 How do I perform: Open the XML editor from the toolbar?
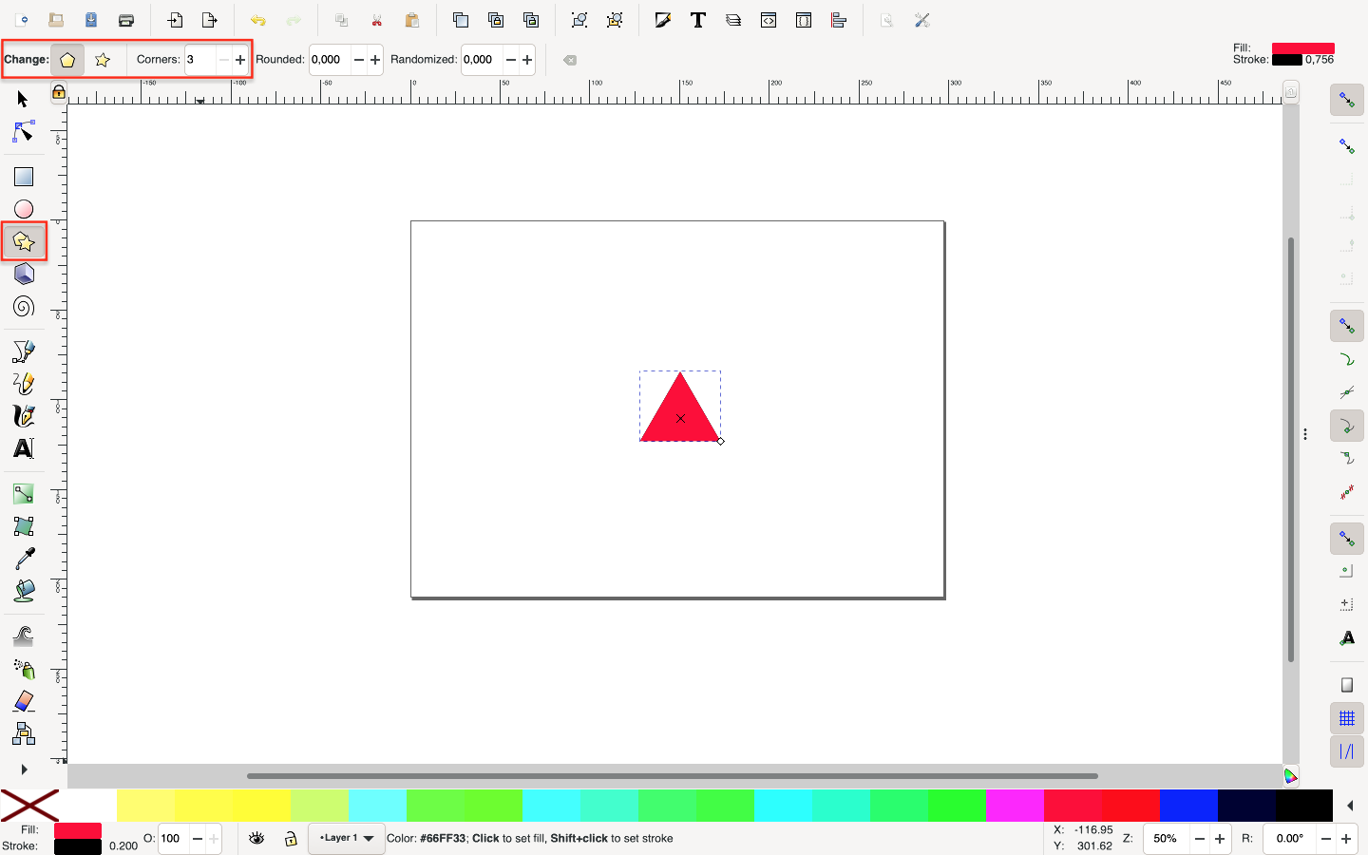pos(769,19)
